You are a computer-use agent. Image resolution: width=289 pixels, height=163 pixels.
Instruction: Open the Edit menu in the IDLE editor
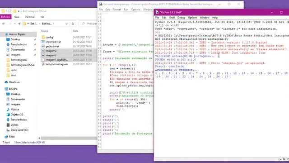107,10
